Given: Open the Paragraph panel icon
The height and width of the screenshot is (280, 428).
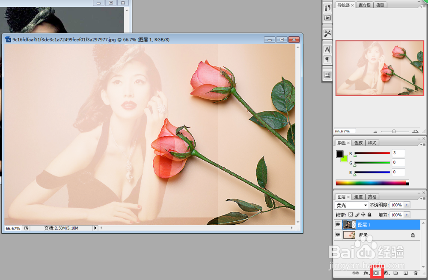Looking at the screenshot, I should point(327,59).
